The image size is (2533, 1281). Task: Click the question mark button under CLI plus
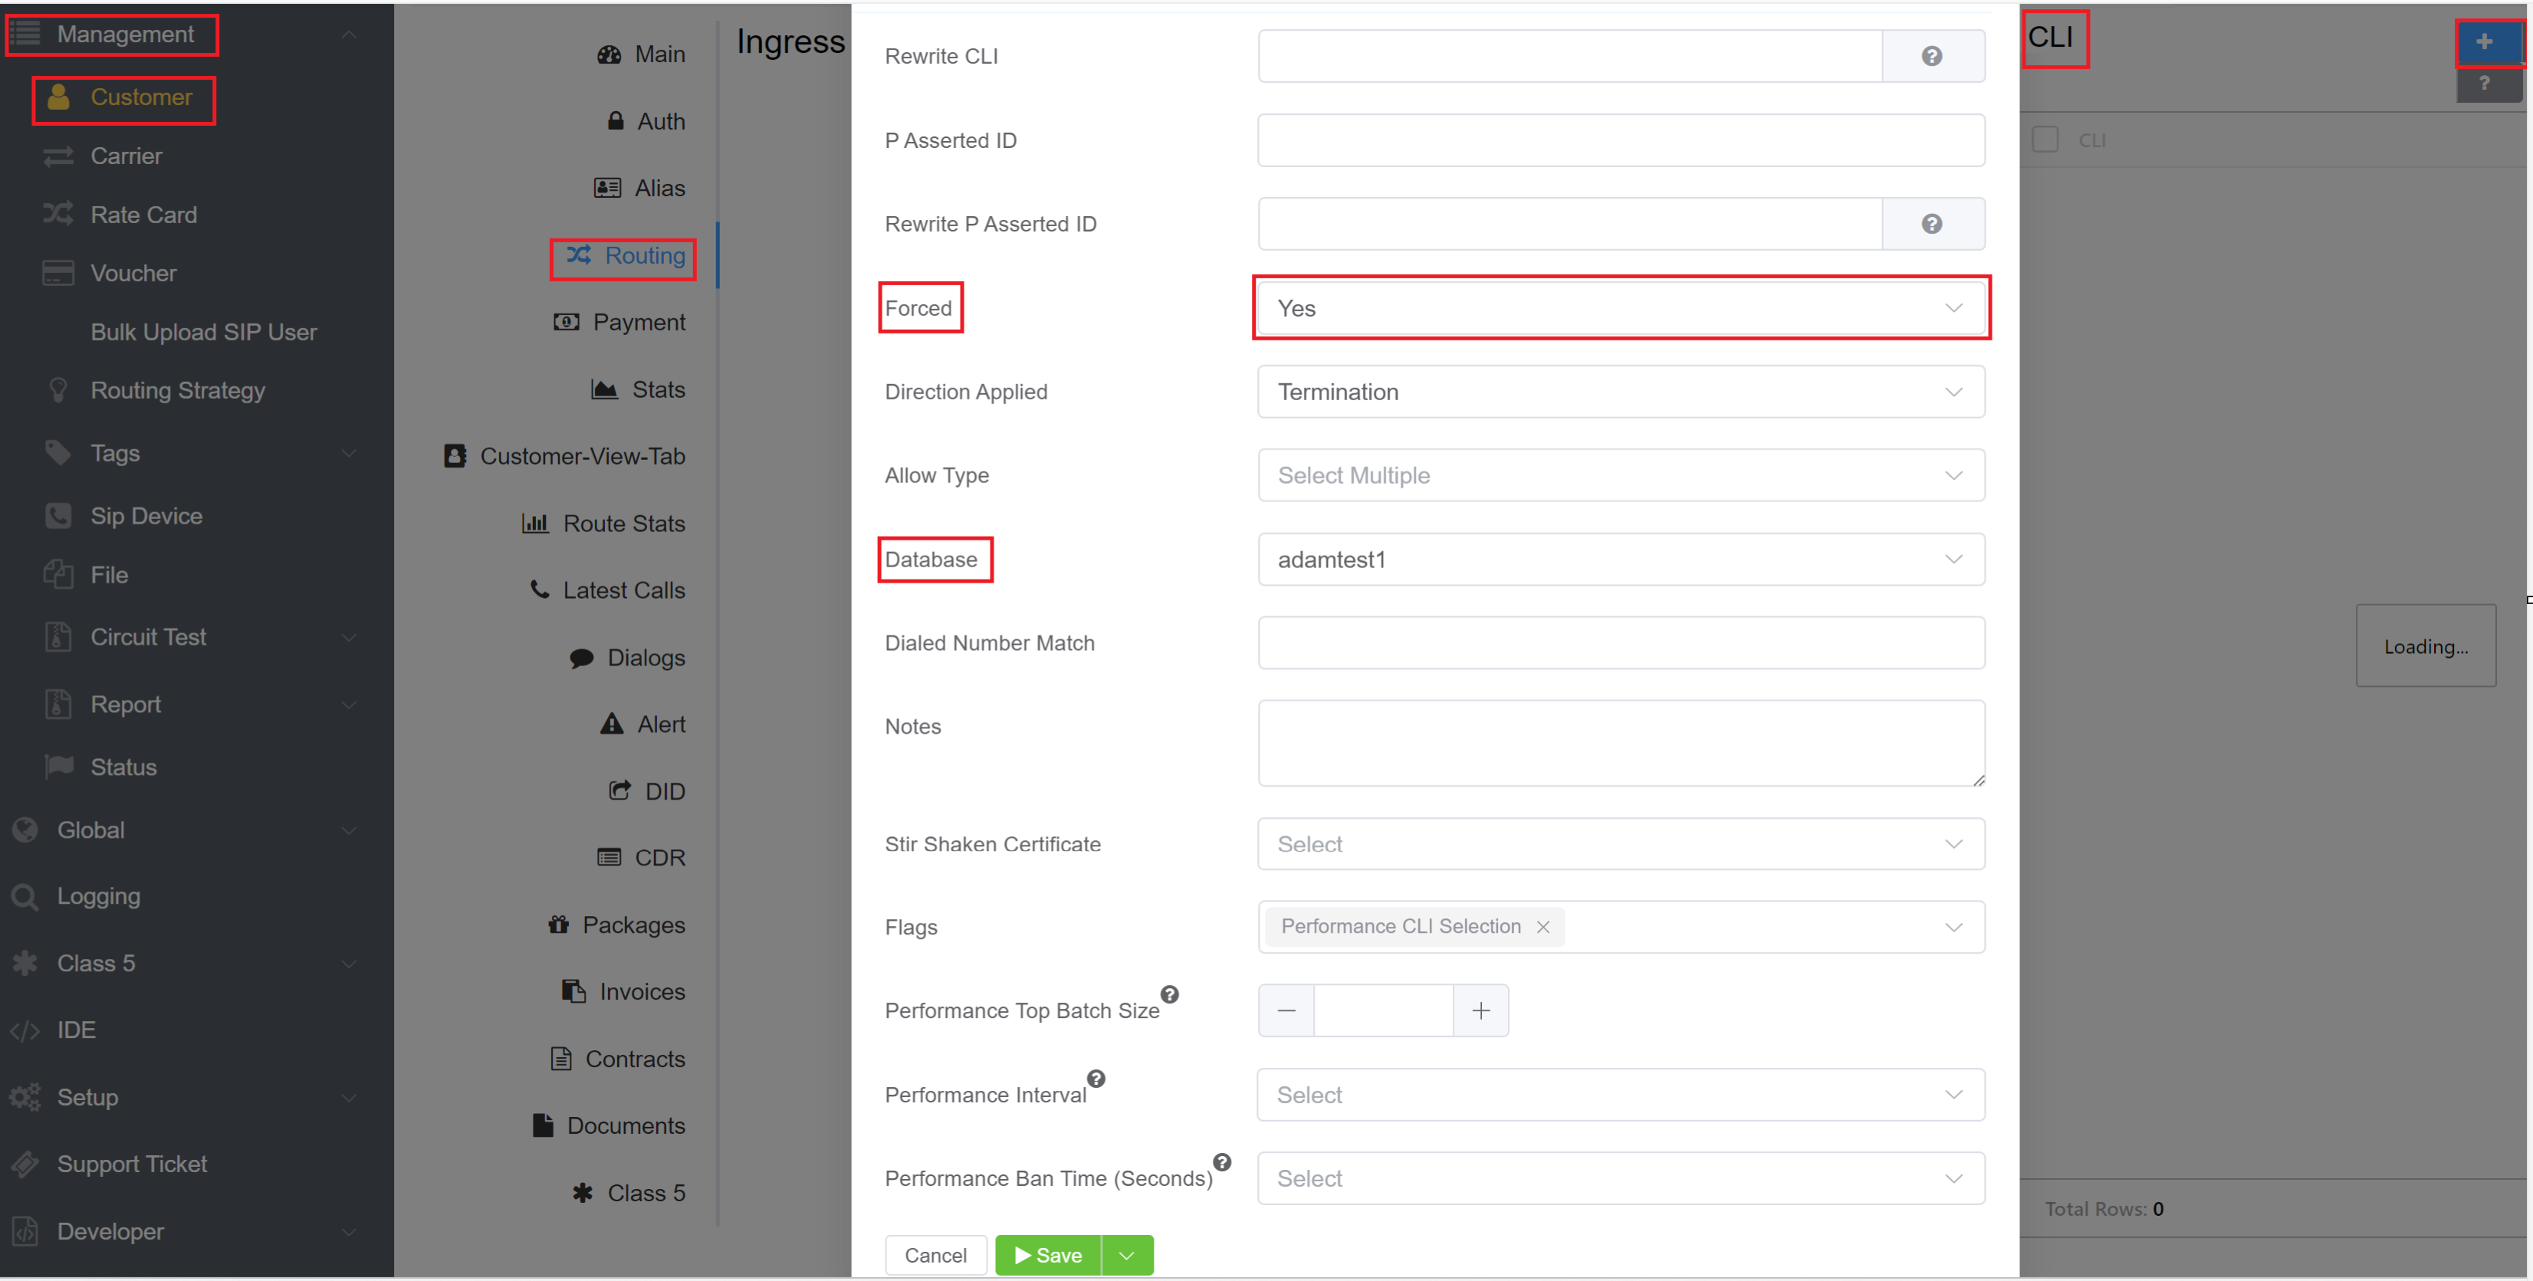(2483, 84)
